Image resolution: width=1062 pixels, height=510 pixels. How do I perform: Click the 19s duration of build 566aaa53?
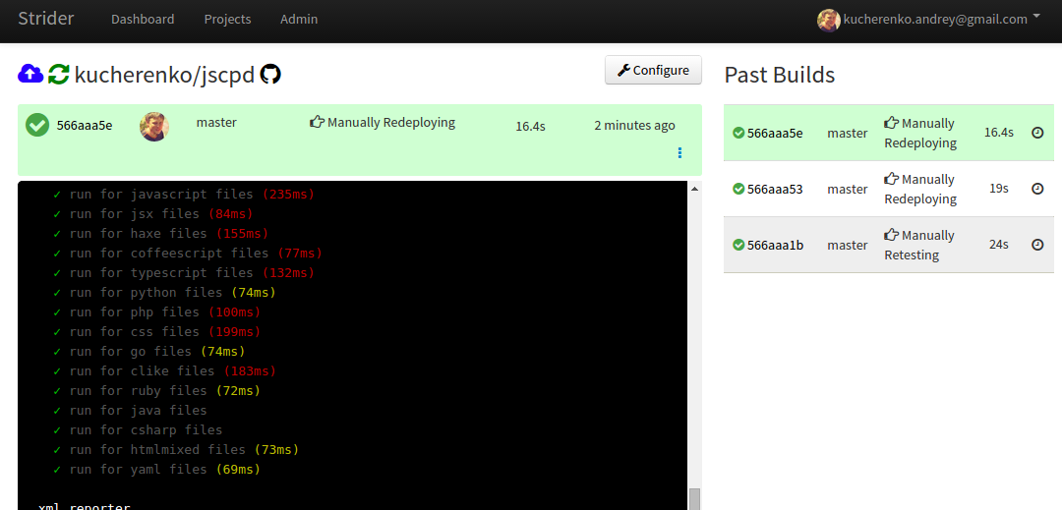pyautogui.click(x=999, y=188)
